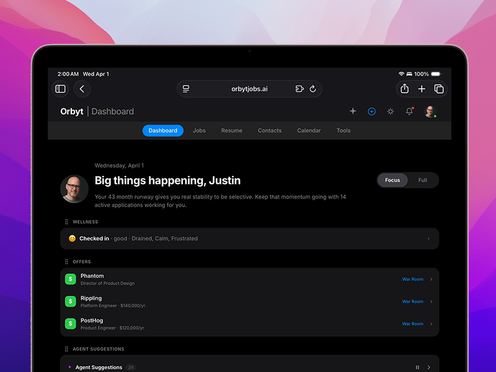Open a new browser tab with the plus icon
The height and width of the screenshot is (372, 496).
coord(422,89)
